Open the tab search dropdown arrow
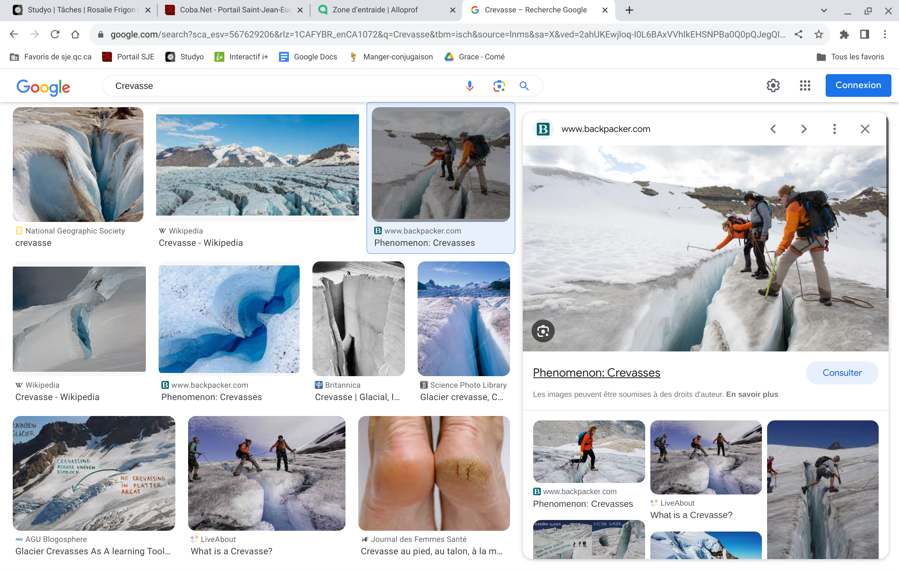This screenshot has height=569, width=899. tap(824, 10)
